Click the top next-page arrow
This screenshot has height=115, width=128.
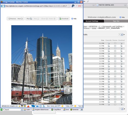click(124, 34)
